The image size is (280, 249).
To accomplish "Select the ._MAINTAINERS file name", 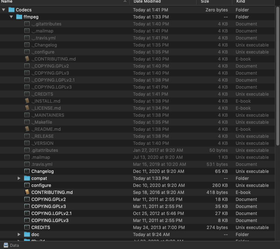I will click(x=48, y=115).
